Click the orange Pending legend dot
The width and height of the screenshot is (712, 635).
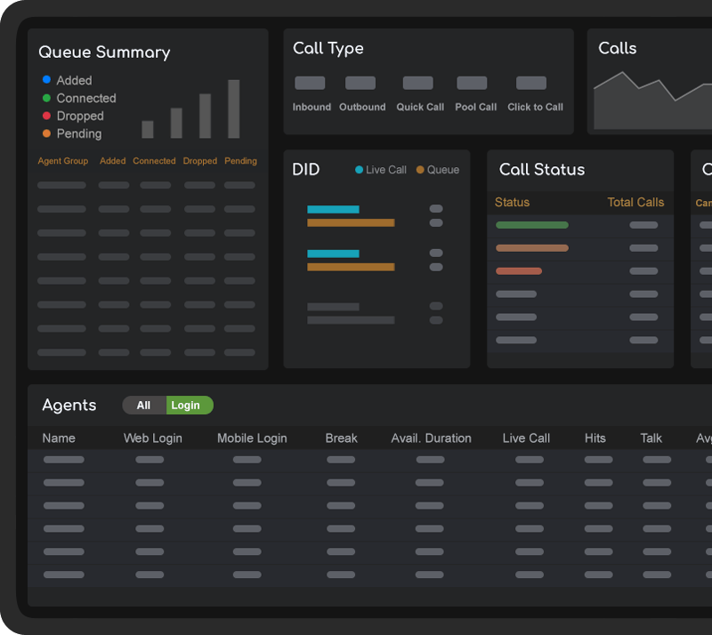click(46, 133)
